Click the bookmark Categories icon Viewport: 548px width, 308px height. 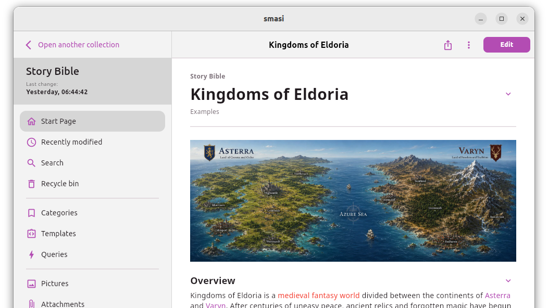click(x=31, y=213)
